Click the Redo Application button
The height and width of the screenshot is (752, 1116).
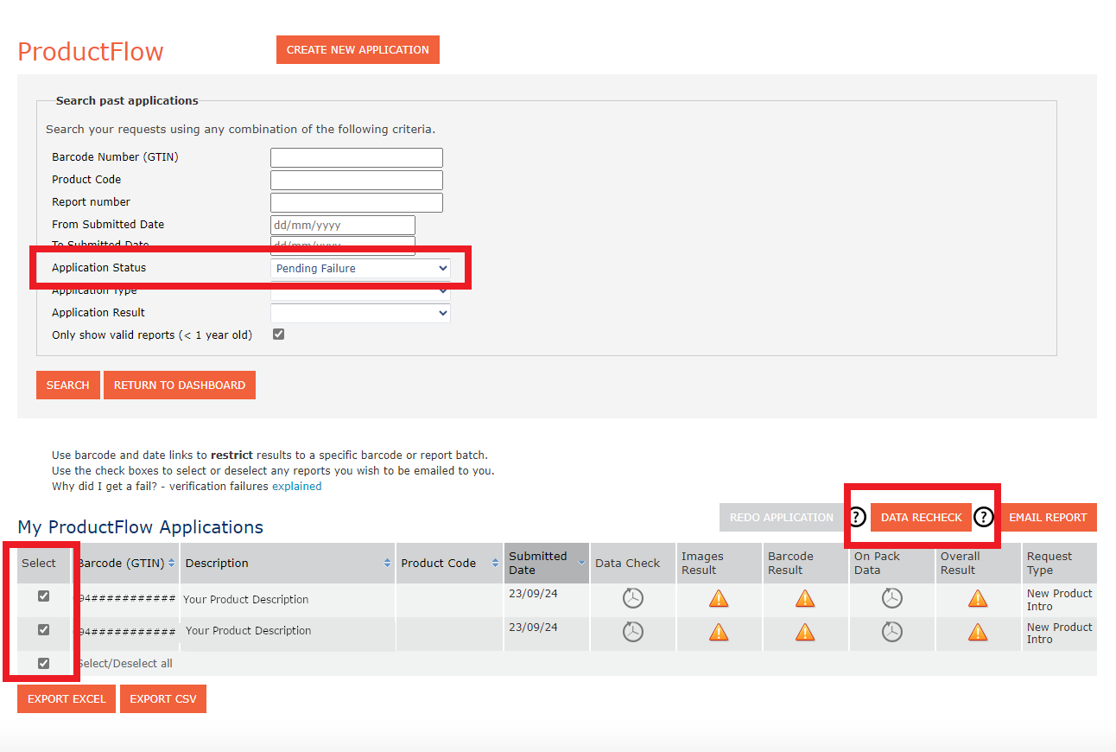[782, 517]
